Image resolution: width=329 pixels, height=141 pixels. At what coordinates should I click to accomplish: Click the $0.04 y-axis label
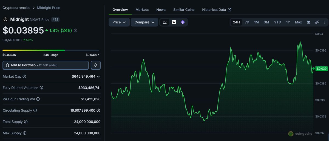(319, 34)
